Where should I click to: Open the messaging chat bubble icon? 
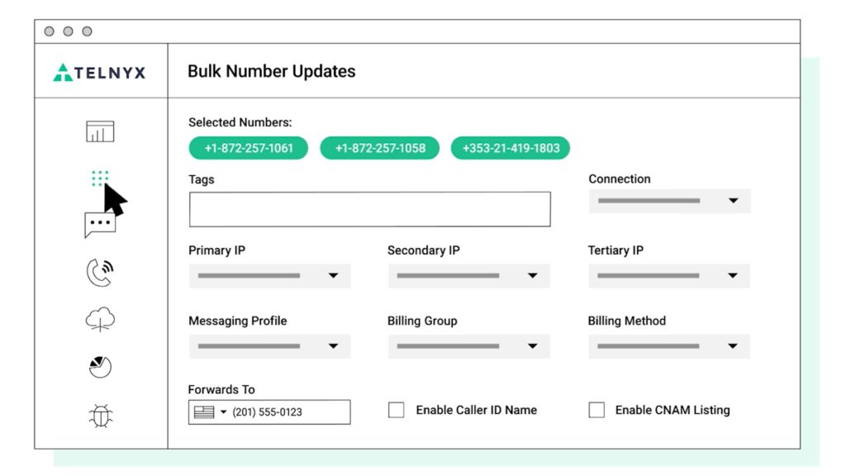102,221
